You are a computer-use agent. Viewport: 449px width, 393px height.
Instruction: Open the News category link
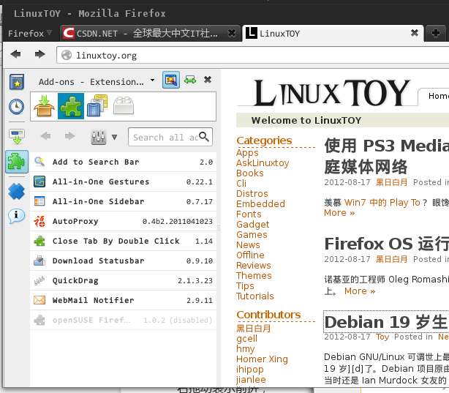pyautogui.click(x=248, y=245)
